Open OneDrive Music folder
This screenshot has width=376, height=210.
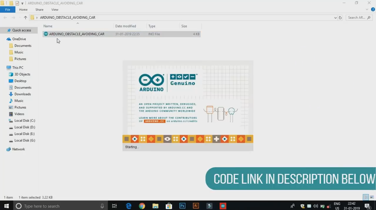19,52
